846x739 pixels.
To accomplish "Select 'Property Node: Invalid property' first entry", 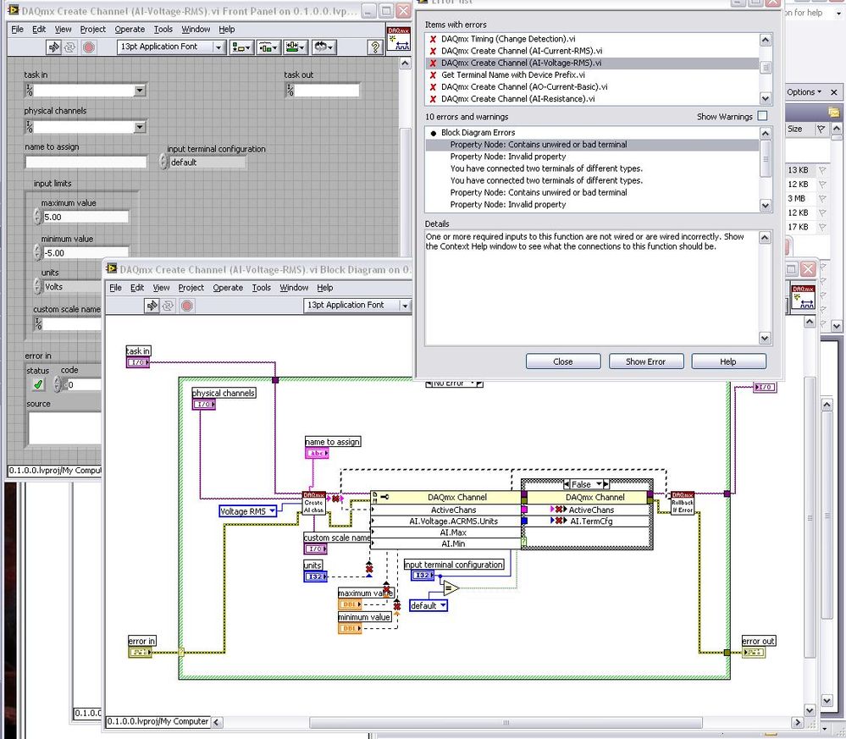I will click(593, 157).
